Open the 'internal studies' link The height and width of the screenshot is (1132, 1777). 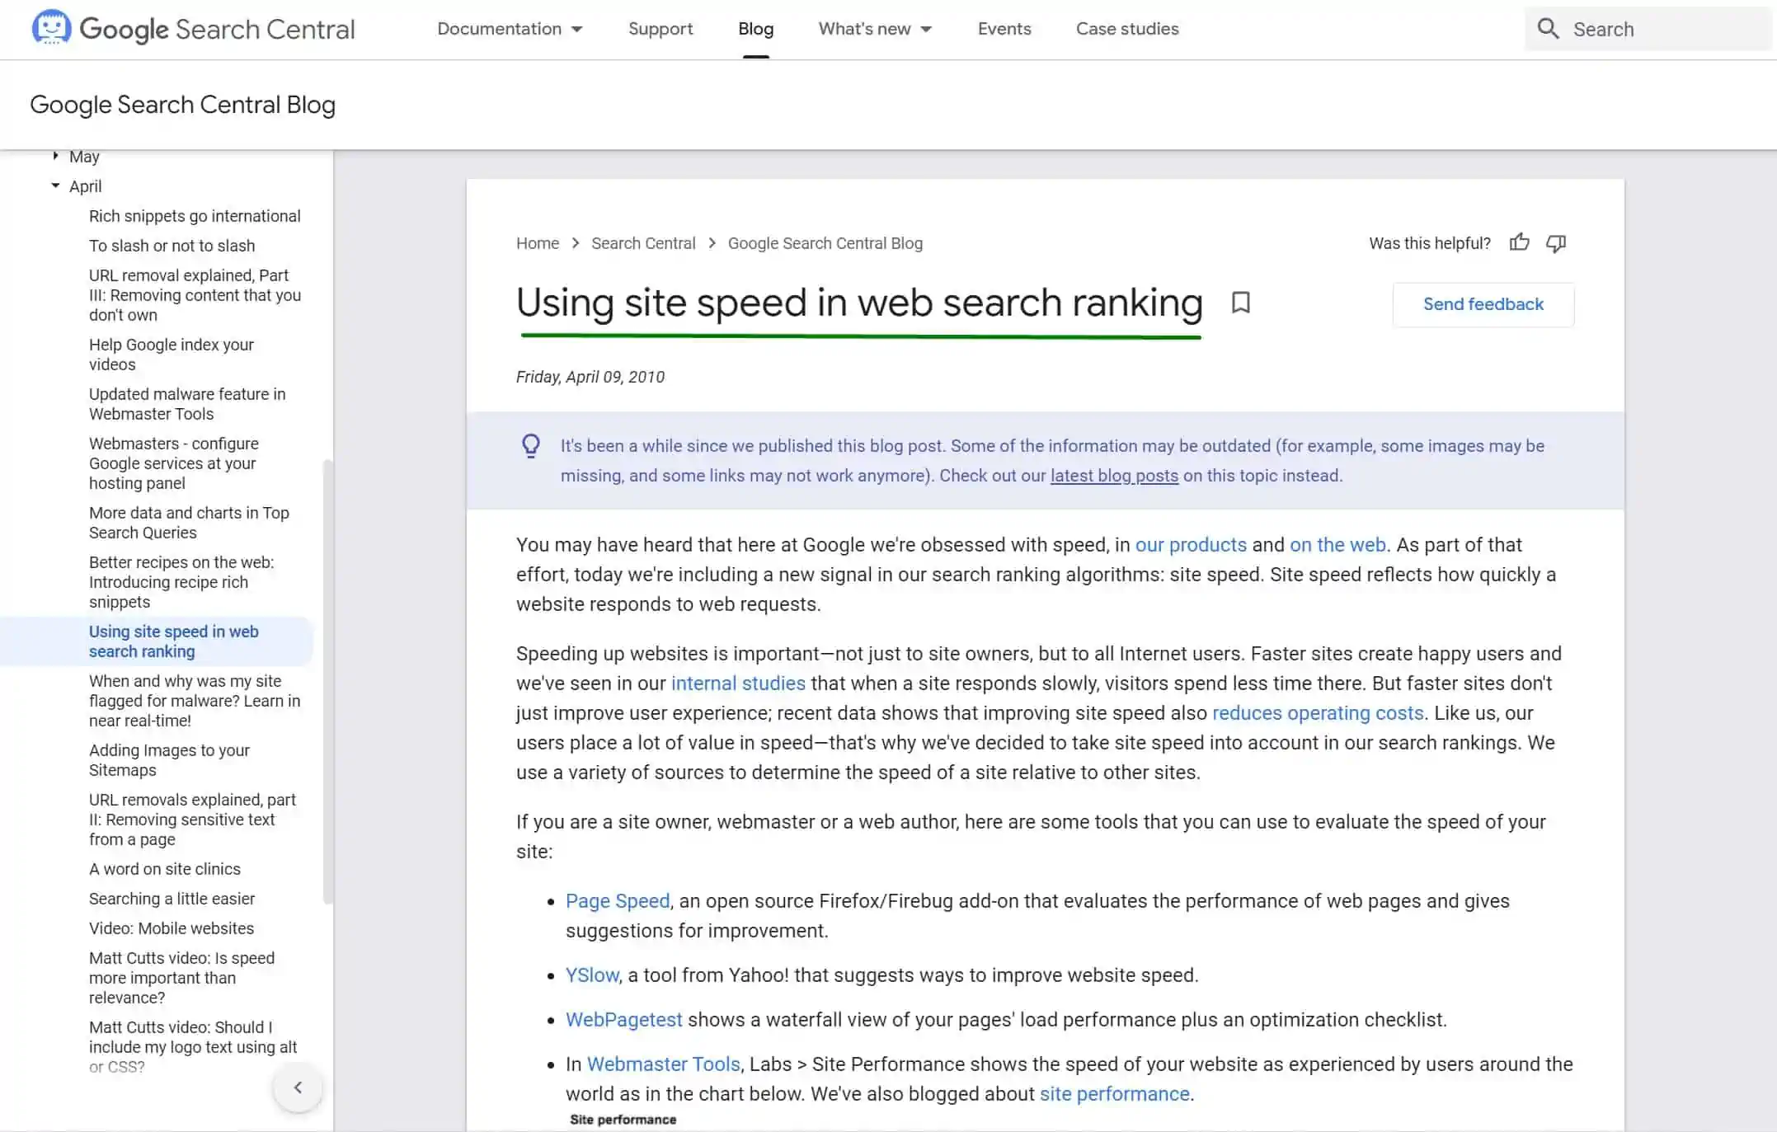coord(738,683)
